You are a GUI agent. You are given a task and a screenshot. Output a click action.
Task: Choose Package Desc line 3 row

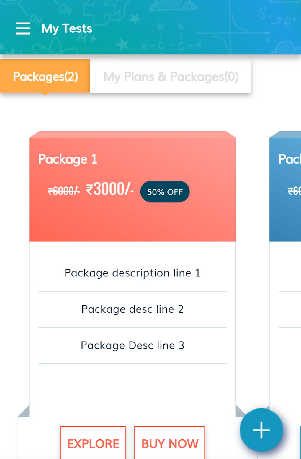pos(132,345)
